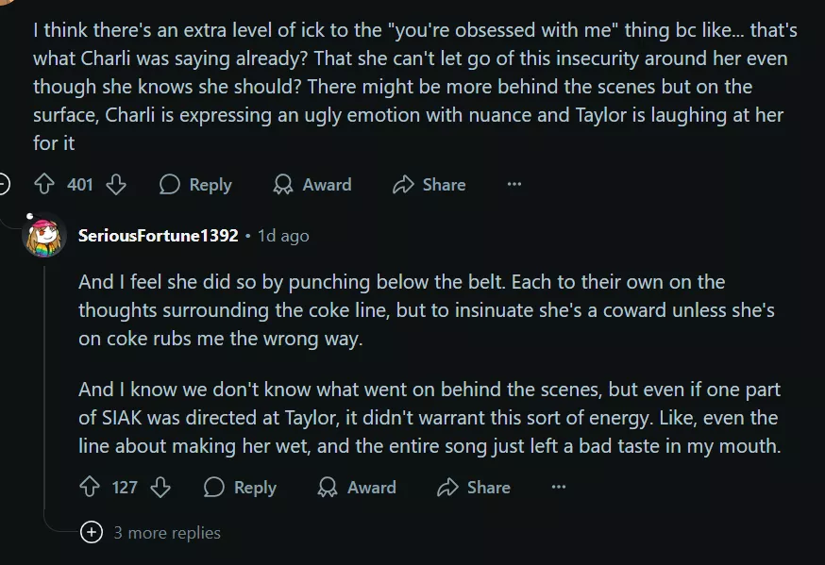Award SeriousFortune1392's comment
This screenshot has width=825, height=565.
click(357, 488)
